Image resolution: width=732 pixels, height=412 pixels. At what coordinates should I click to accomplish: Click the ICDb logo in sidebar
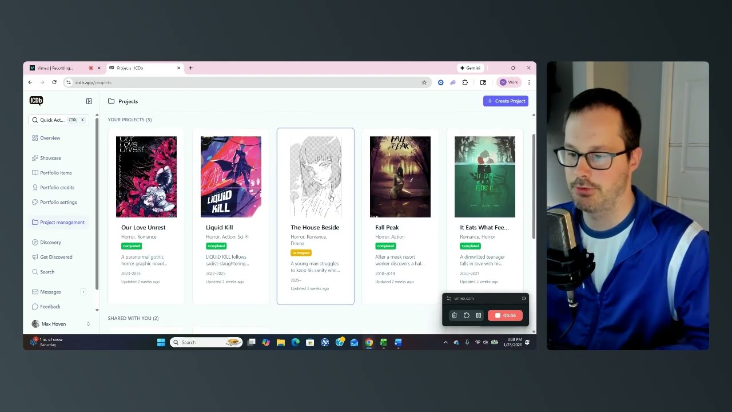tap(36, 101)
